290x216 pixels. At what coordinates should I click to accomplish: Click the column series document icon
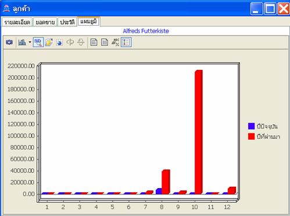pos(105,42)
